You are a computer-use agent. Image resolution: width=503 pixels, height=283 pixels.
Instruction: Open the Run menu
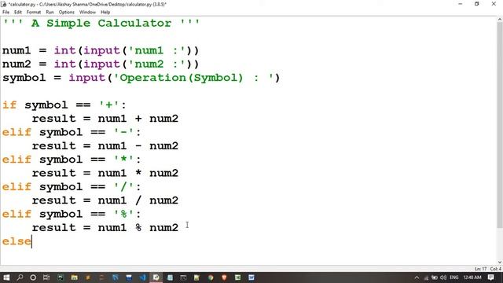(50, 13)
